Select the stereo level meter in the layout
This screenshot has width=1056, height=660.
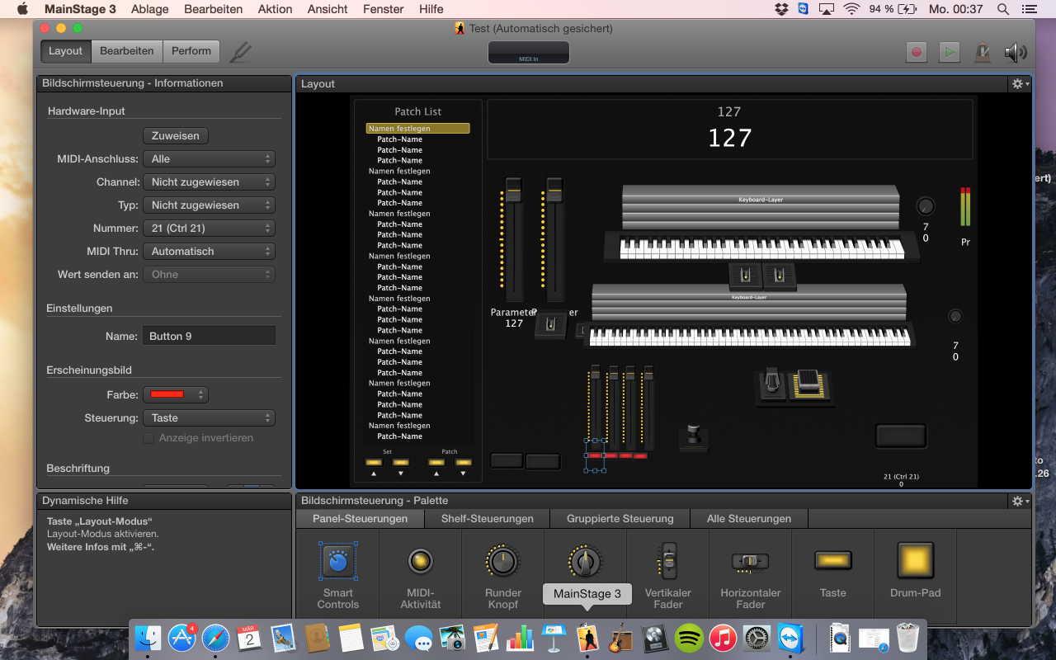point(965,206)
